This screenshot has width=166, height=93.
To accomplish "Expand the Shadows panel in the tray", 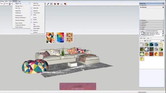I will click(x=152, y=24).
